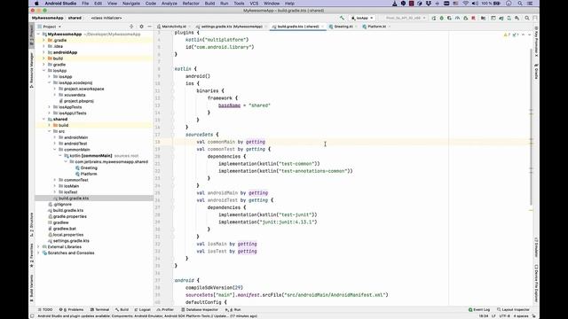Expand the External Libraries node
Image resolution: width=568 pixels, height=319 pixels.
click(38, 246)
